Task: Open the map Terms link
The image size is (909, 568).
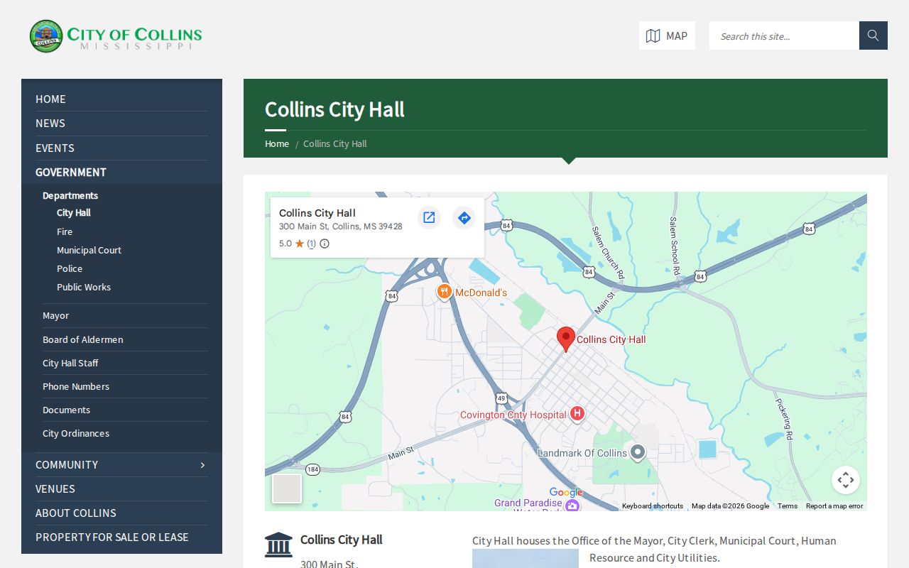Action: (x=788, y=506)
